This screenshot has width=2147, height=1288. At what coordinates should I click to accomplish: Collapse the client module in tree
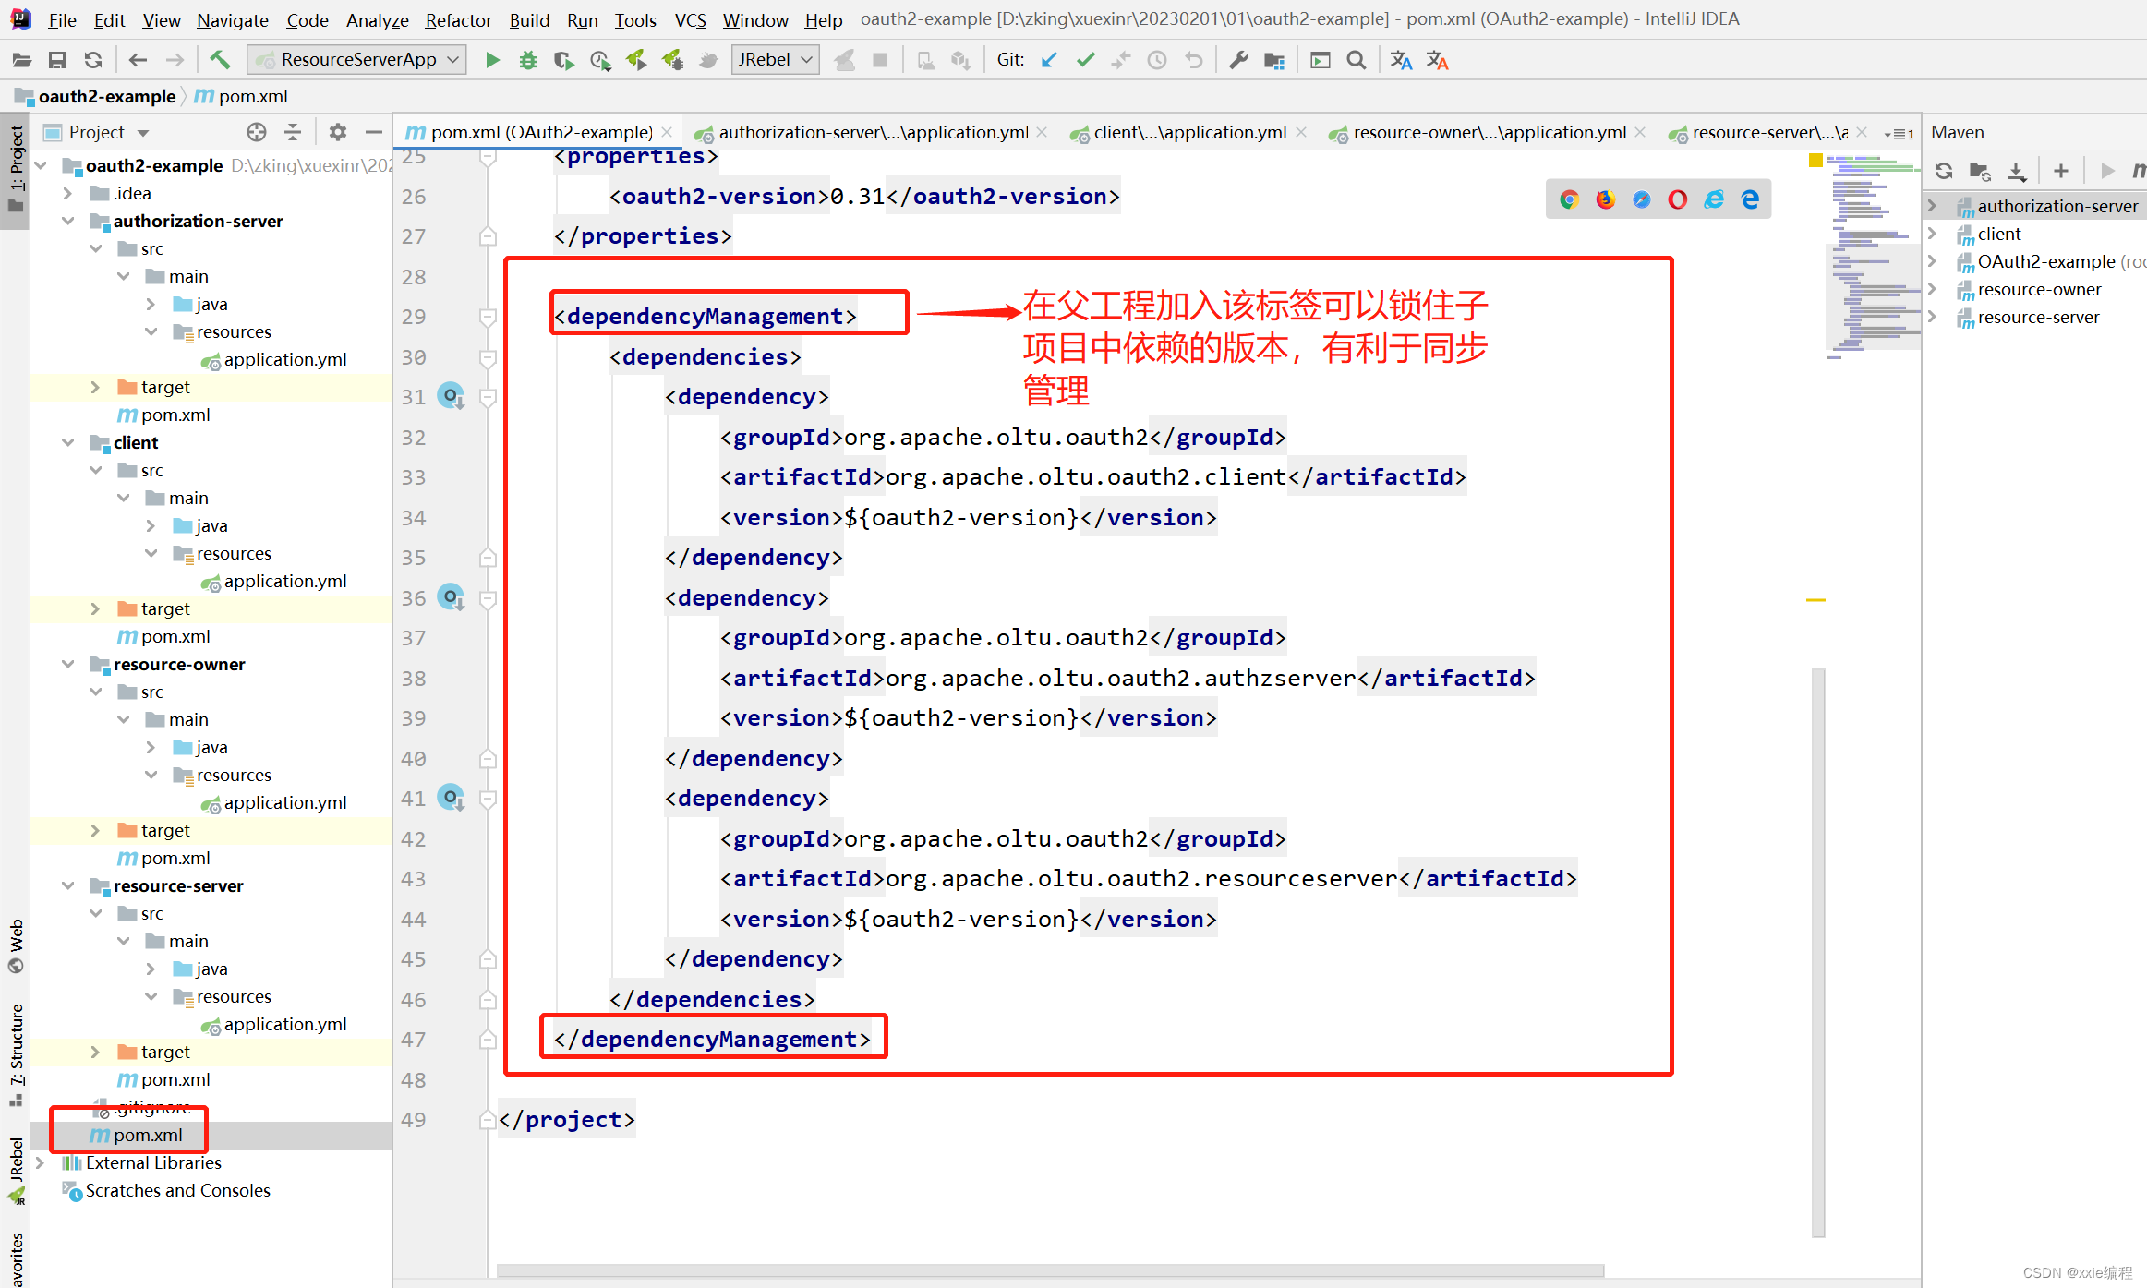(x=68, y=442)
